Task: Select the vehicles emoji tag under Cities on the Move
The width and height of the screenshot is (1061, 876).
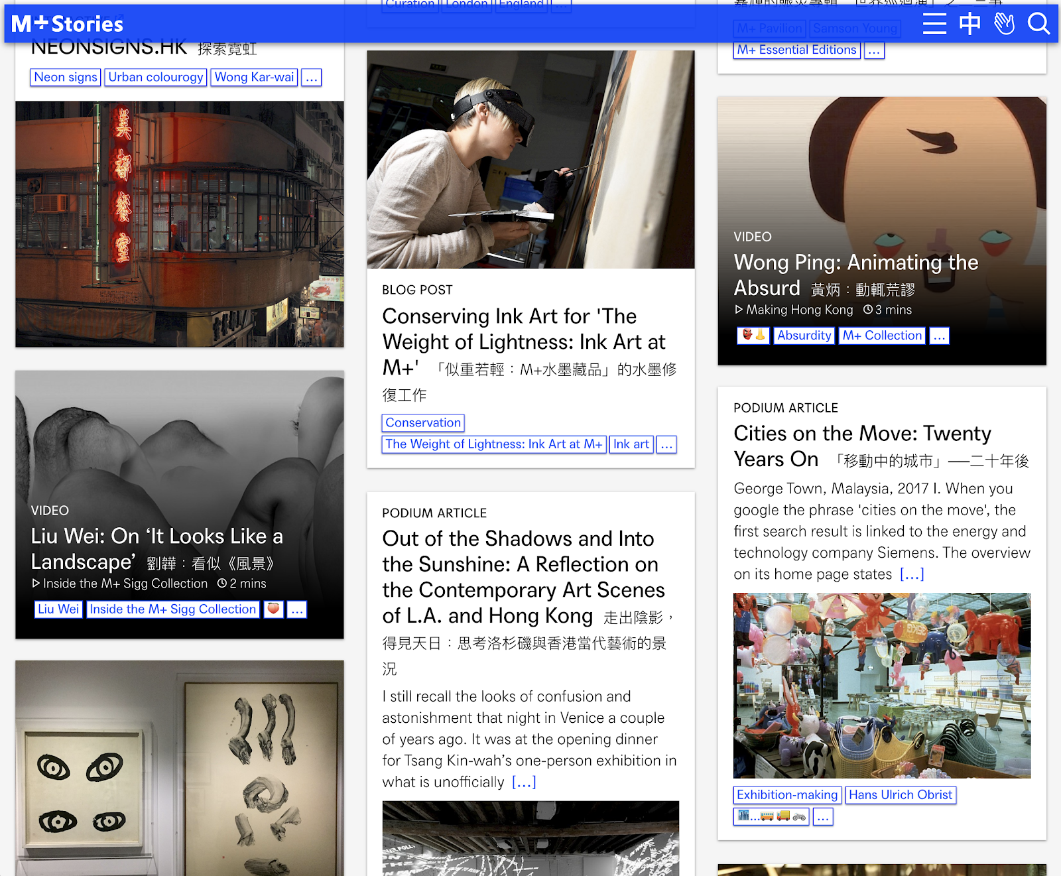Action: 772,816
